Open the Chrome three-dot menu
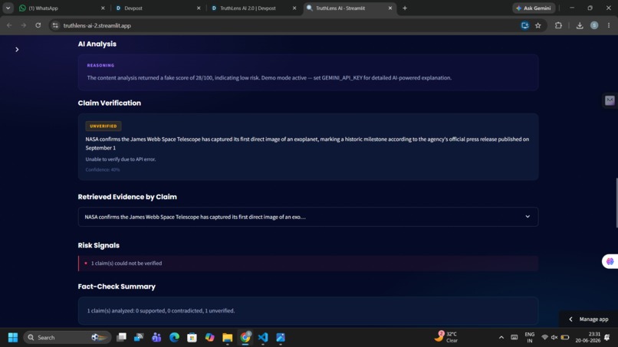Screen dimensions: 618x347 tap(609, 25)
